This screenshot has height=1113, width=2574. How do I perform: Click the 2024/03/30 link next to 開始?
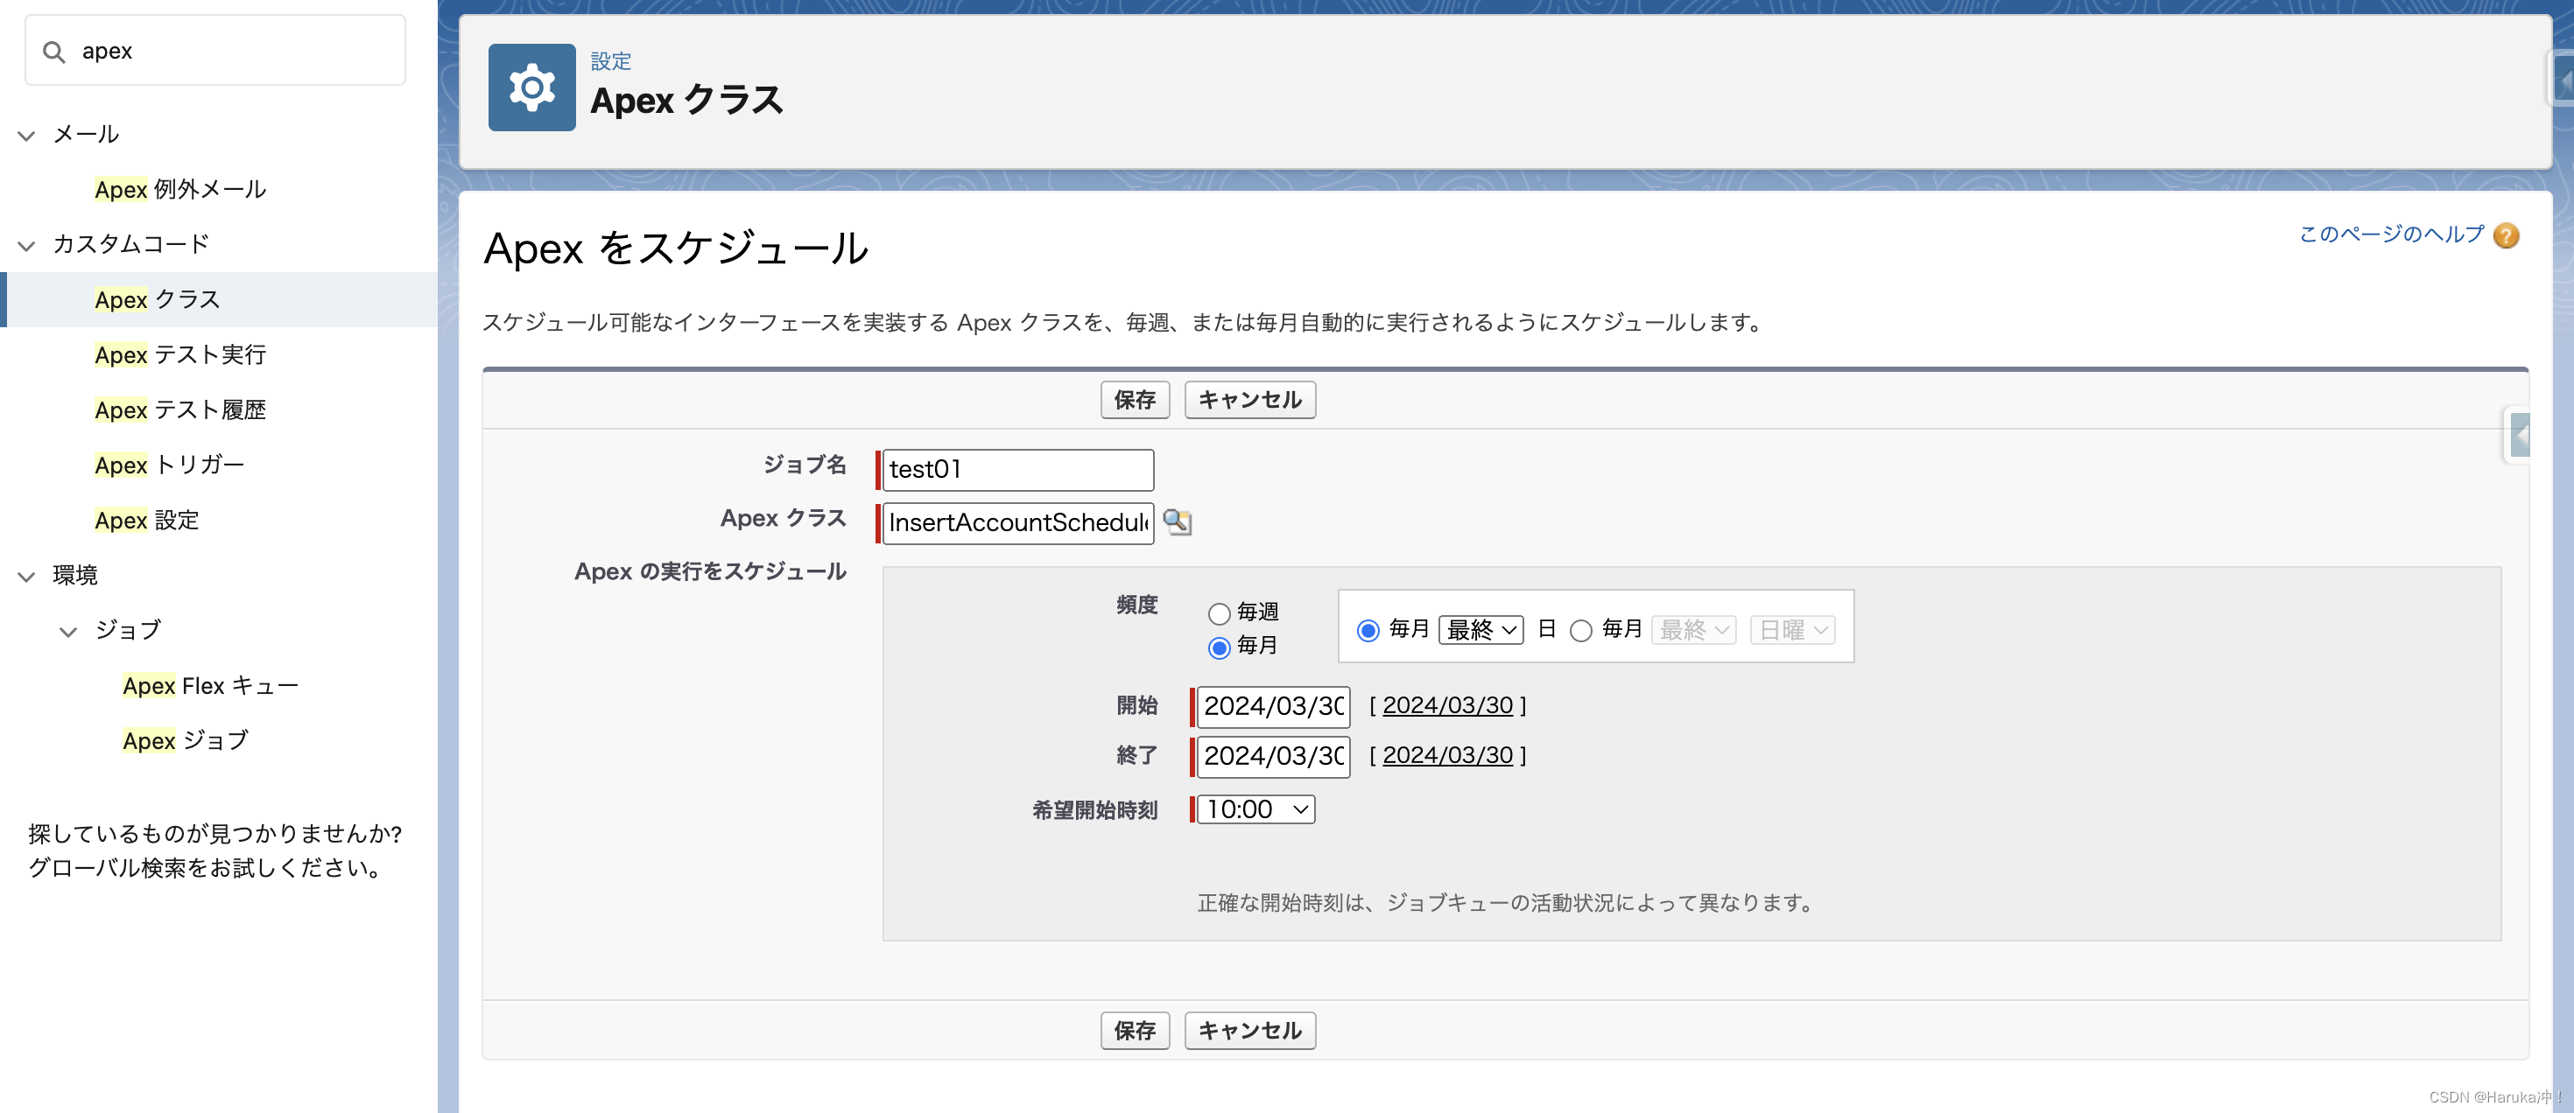tap(1449, 704)
